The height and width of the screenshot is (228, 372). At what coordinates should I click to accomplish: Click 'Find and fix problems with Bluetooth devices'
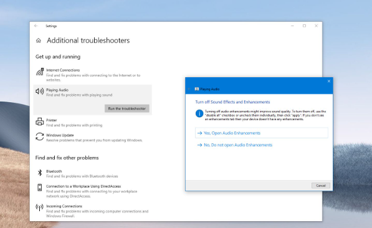click(82, 176)
